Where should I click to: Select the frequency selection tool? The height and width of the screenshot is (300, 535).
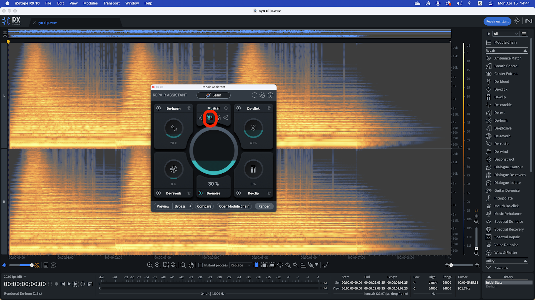coord(272,265)
